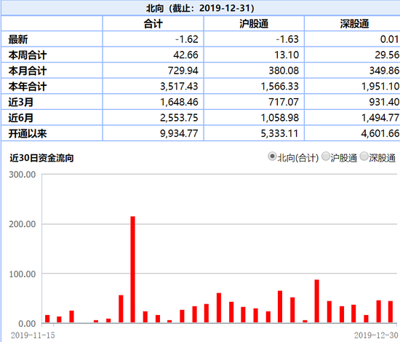This screenshot has width=400, height=342.
Task: Click the value 1,648.46 in 近3月 row
Action: click(179, 102)
